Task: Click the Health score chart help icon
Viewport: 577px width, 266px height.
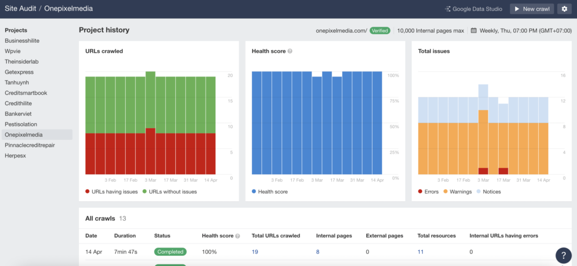Action: coord(290,51)
